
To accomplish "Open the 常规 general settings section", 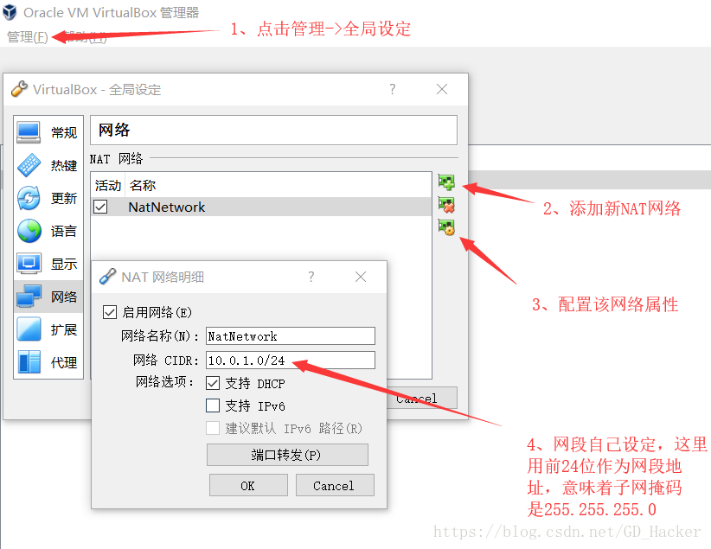I will (48, 132).
